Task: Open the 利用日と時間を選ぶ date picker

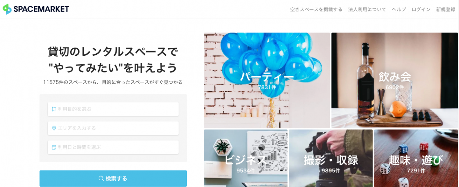Action: tap(113, 147)
